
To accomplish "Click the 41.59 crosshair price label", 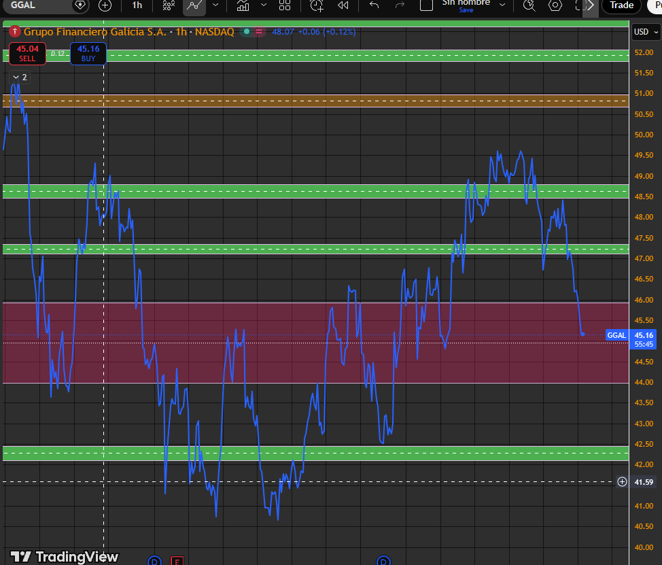I will 644,482.
